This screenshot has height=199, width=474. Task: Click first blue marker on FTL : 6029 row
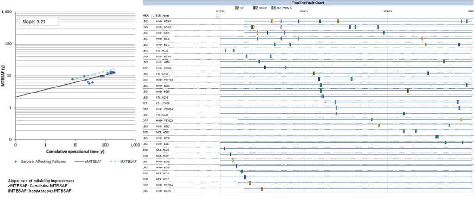[225, 50]
